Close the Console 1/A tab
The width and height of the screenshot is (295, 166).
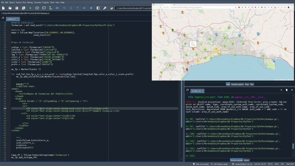pyautogui.click(x=202, y=91)
